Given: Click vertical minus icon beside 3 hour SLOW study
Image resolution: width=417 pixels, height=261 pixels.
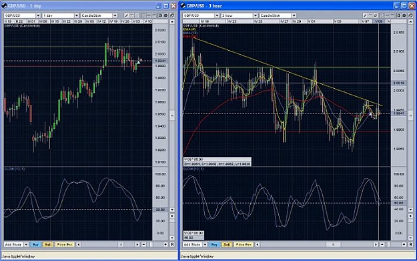Looking at the screenshot, I should [x=410, y=238].
